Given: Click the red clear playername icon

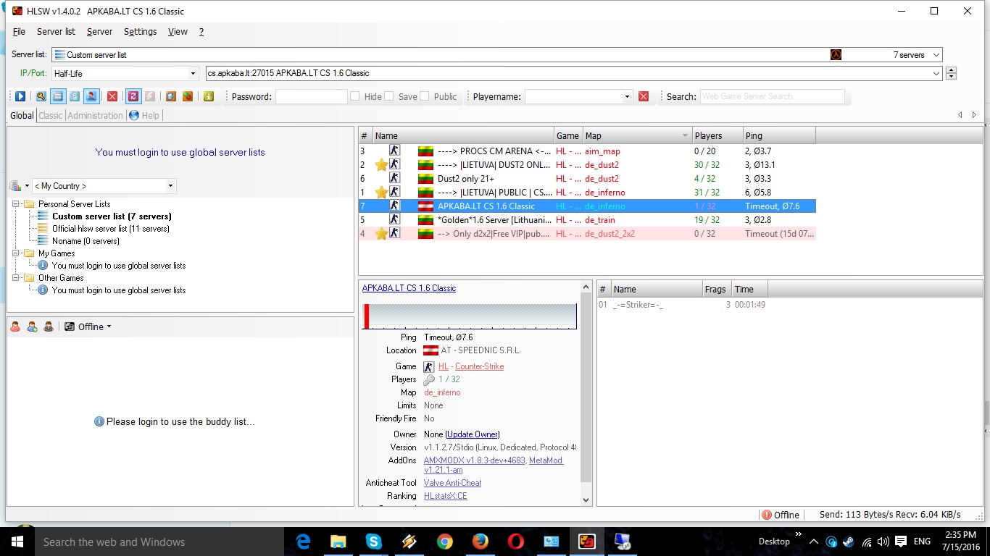Looking at the screenshot, I should coord(644,96).
